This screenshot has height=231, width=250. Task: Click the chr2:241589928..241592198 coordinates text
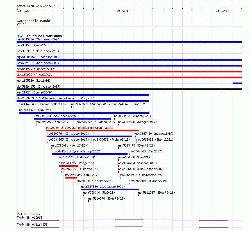click(x=38, y=6)
